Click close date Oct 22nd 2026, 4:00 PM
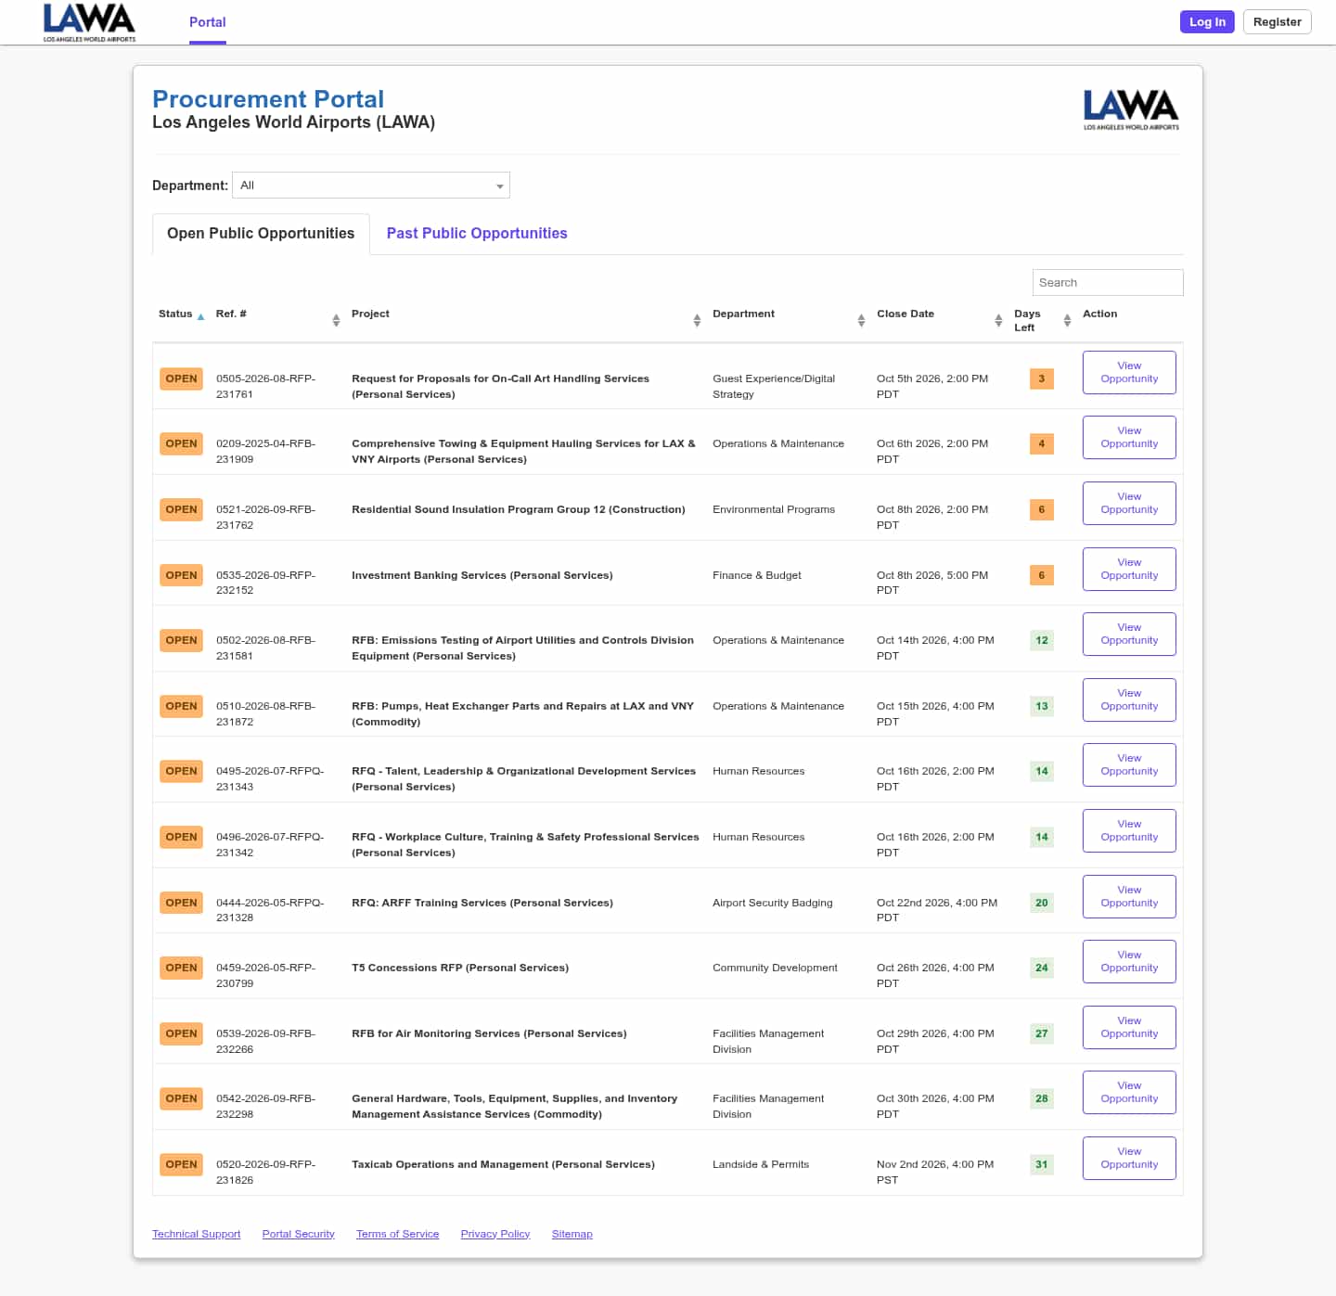The height and width of the screenshot is (1296, 1336). 937,910
